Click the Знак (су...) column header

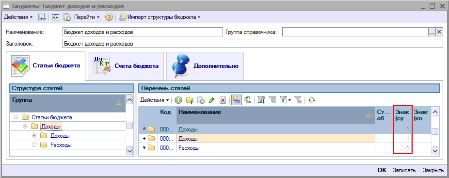[402, 115]
